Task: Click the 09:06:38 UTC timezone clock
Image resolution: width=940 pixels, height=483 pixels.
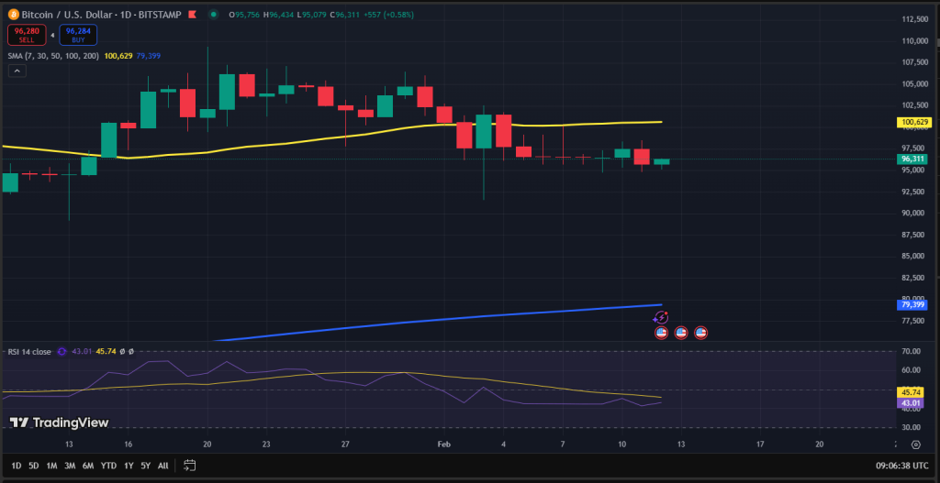Action: point(901,465)
